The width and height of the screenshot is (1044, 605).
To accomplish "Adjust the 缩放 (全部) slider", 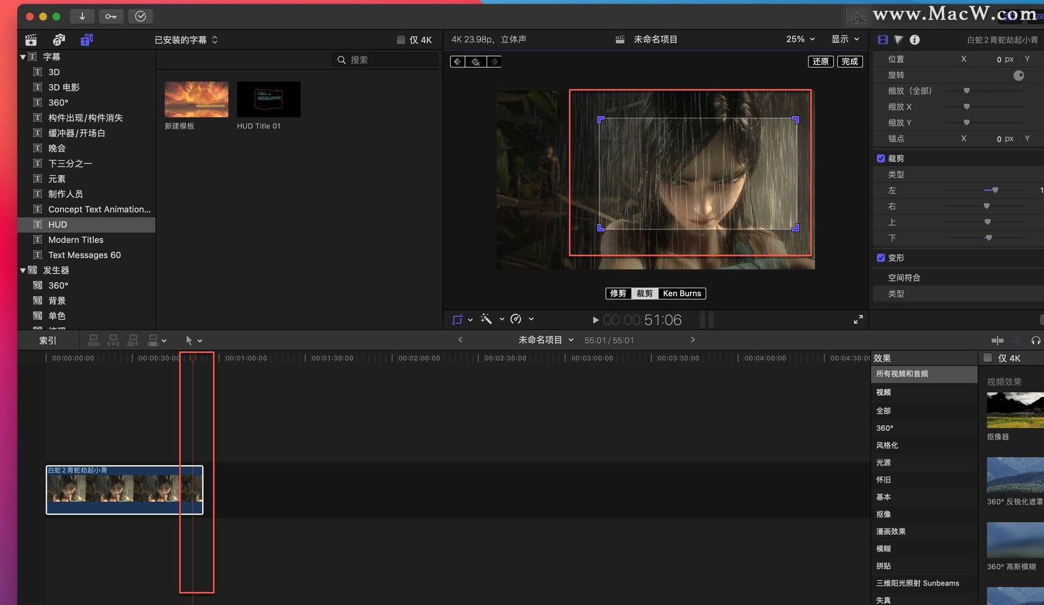I will (x=966, y=91).
